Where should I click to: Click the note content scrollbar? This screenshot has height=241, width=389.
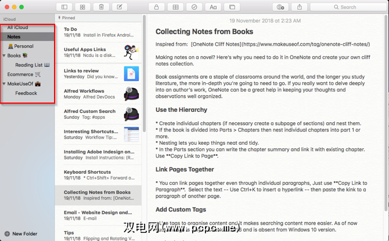[386, 112]
